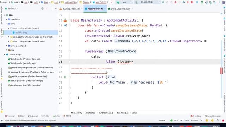This screenshot has height=127, width=226.
Task: Open SDK Manager icon in toolbar
Action: click(x=214, y=2)
